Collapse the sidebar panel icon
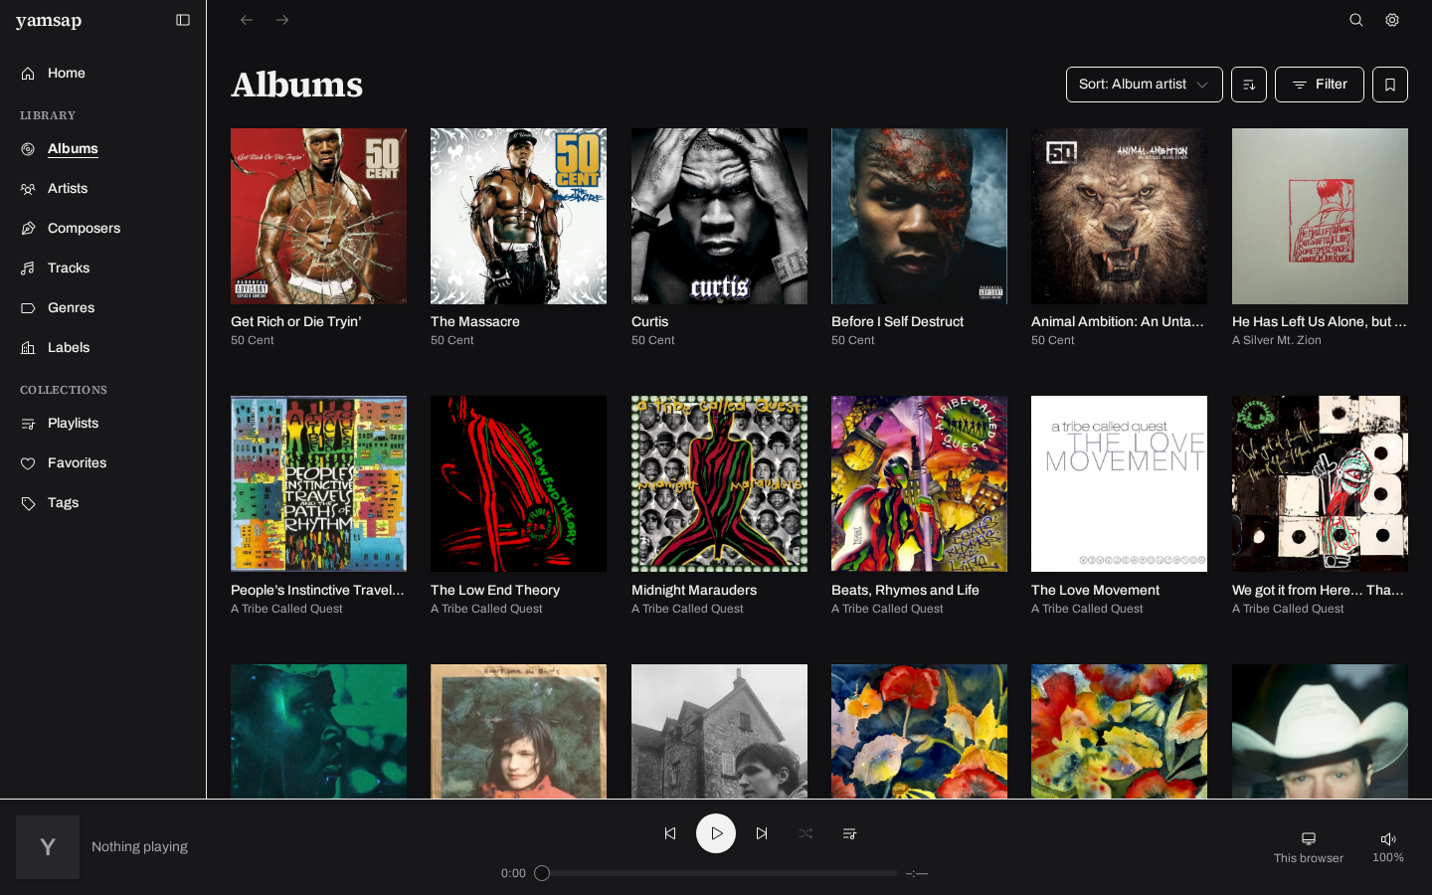Image resolution: width=1432 pixels, height=895 pixels. (183, 20)
